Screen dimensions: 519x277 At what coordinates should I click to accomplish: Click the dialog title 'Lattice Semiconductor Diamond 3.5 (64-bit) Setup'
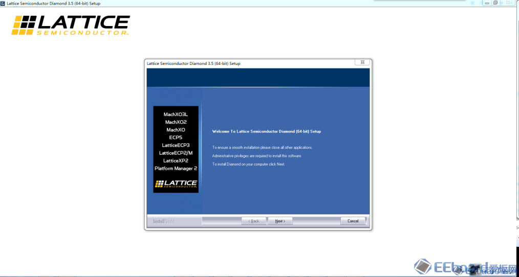[193, 63]
